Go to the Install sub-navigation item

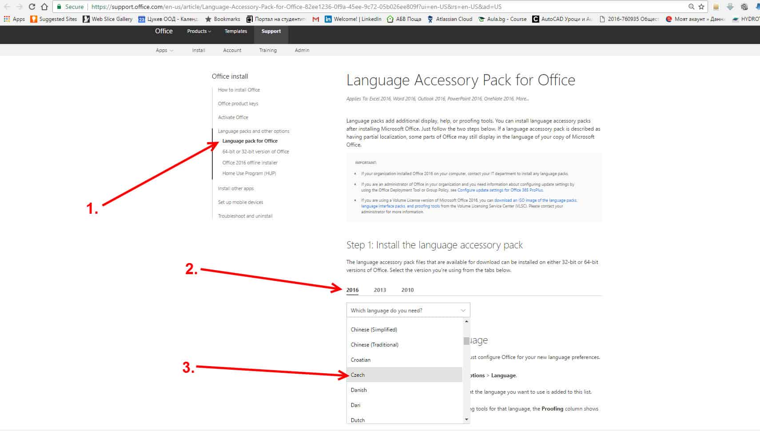pos(199,50)
